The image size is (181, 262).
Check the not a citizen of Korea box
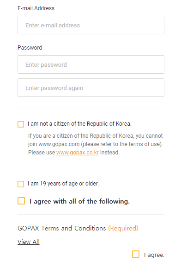click(x=21, y=124)
